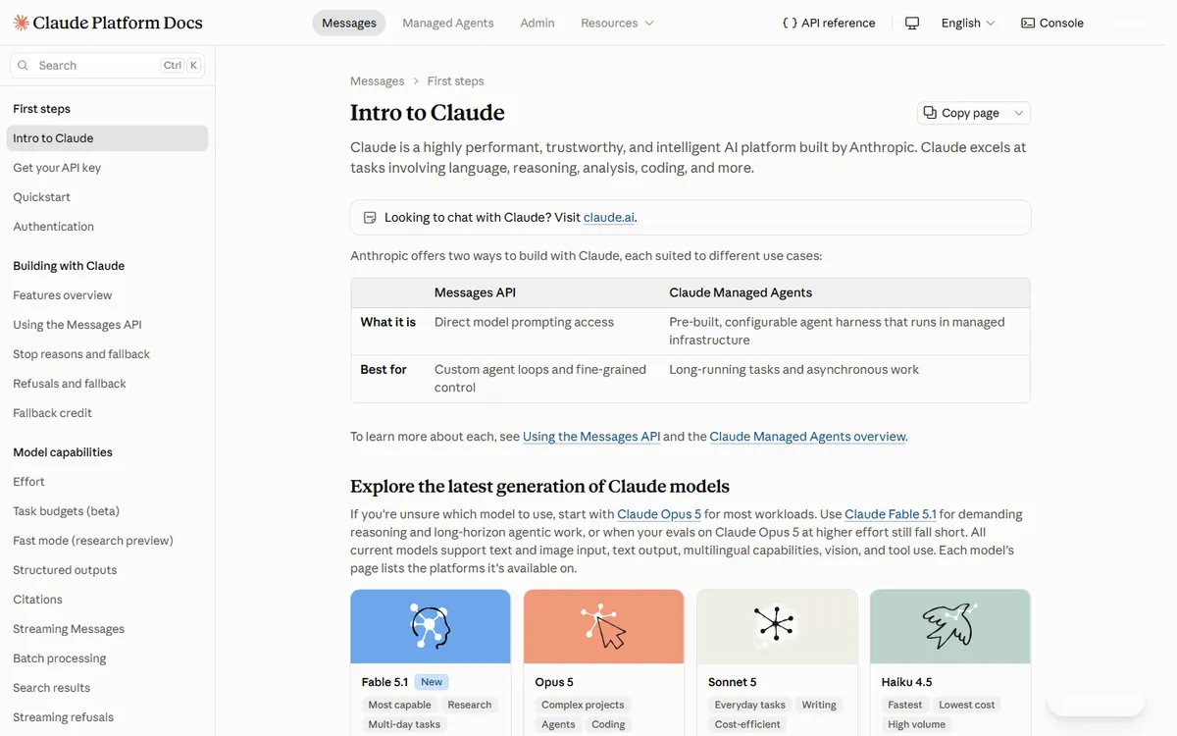Click the Copy page icon
The height and width of the screenshot is (736, 1177).
(930, 113)
